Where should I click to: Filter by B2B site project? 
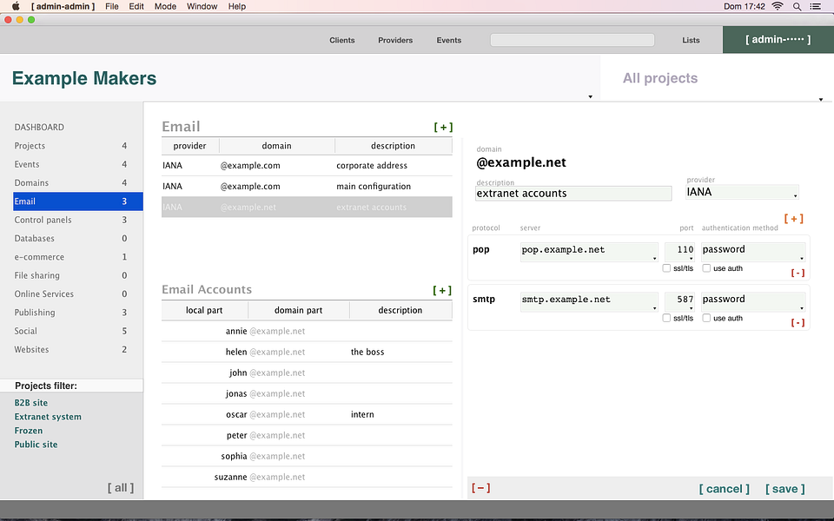[31, 403]
